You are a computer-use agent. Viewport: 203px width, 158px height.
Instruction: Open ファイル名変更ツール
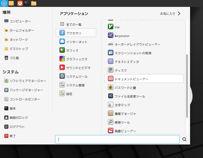[144, 96]
